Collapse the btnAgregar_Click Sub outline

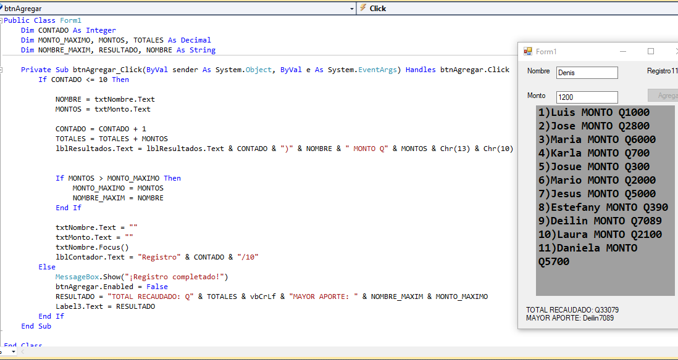pyautogui.click(x=1, y=70)
